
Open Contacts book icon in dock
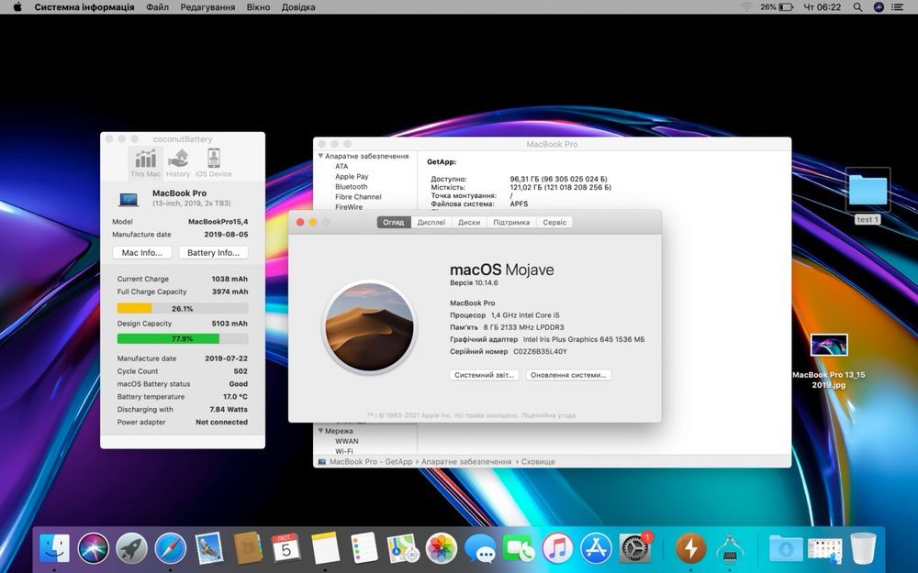click(248, 548)
